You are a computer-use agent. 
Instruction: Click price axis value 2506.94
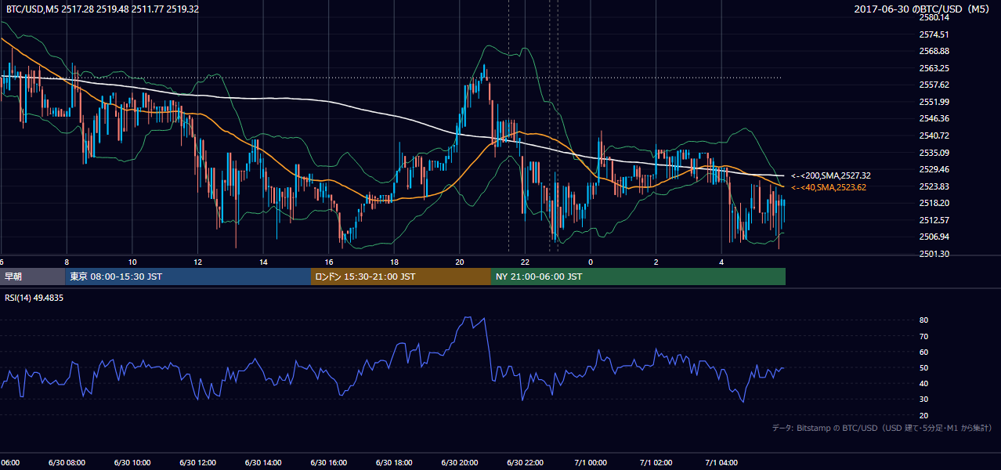(x=934, y=237)
